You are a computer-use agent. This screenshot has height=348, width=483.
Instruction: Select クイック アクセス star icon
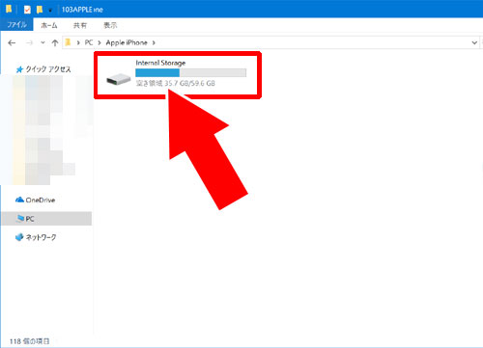[19, 69]
